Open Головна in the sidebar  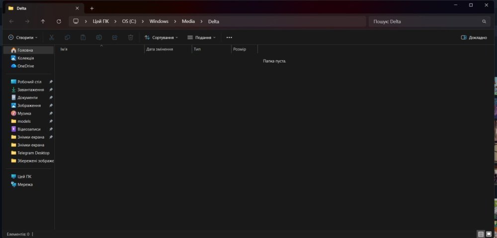28,50
